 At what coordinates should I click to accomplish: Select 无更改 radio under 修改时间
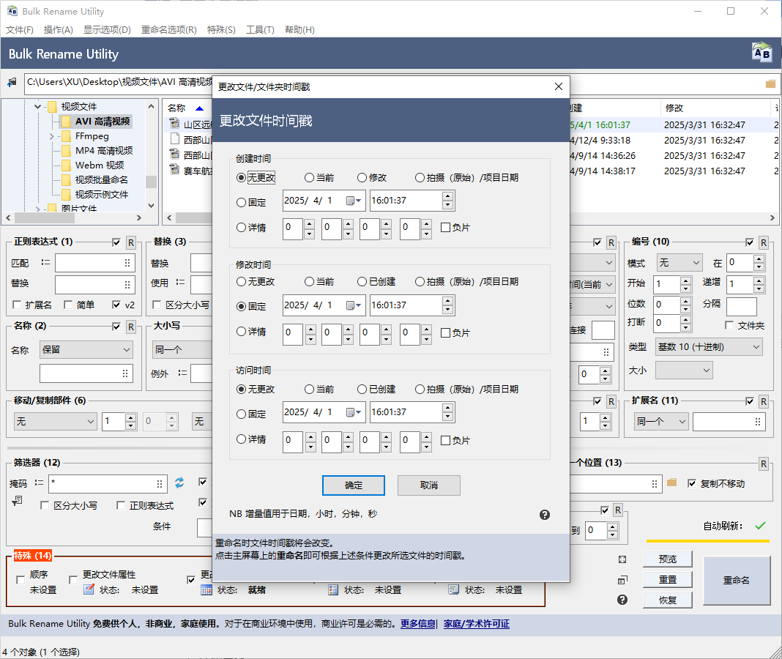(x=242, y=281)
